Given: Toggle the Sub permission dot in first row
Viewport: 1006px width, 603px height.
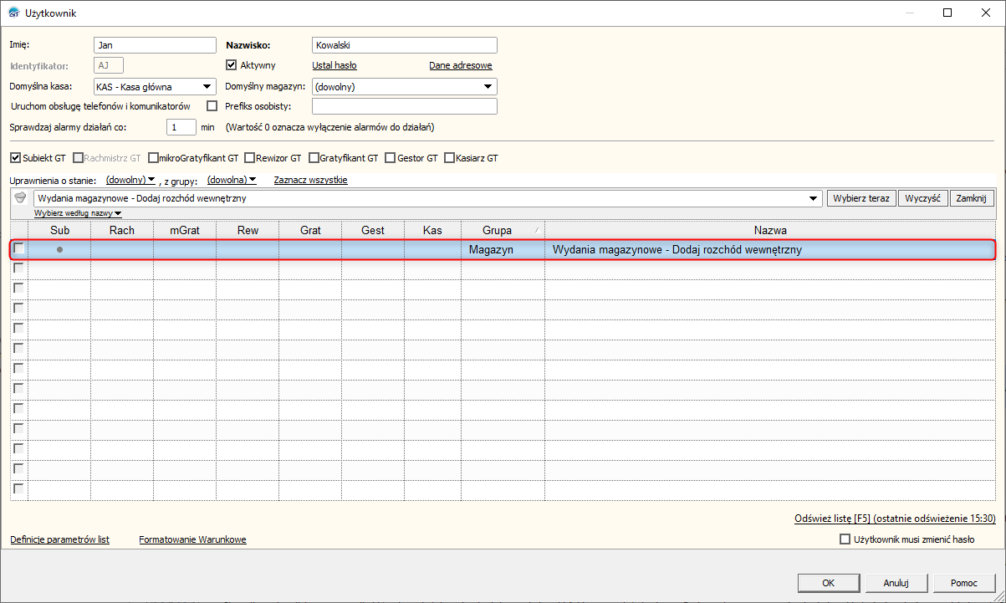Looking at the screenshot, I should pyautogui.click(x=59, y=249).
